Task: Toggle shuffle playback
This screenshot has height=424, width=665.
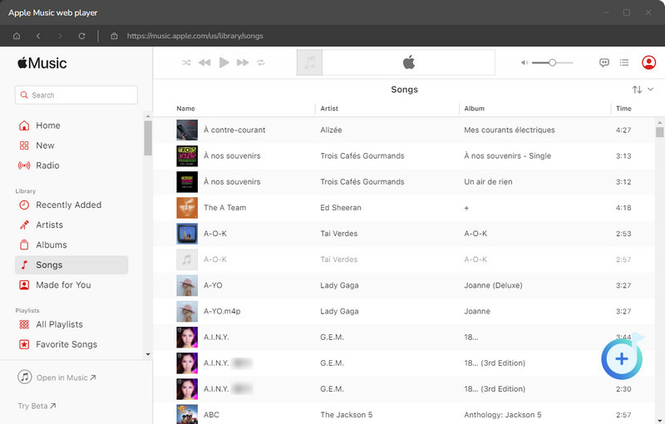Action: (x=186, y=62)
